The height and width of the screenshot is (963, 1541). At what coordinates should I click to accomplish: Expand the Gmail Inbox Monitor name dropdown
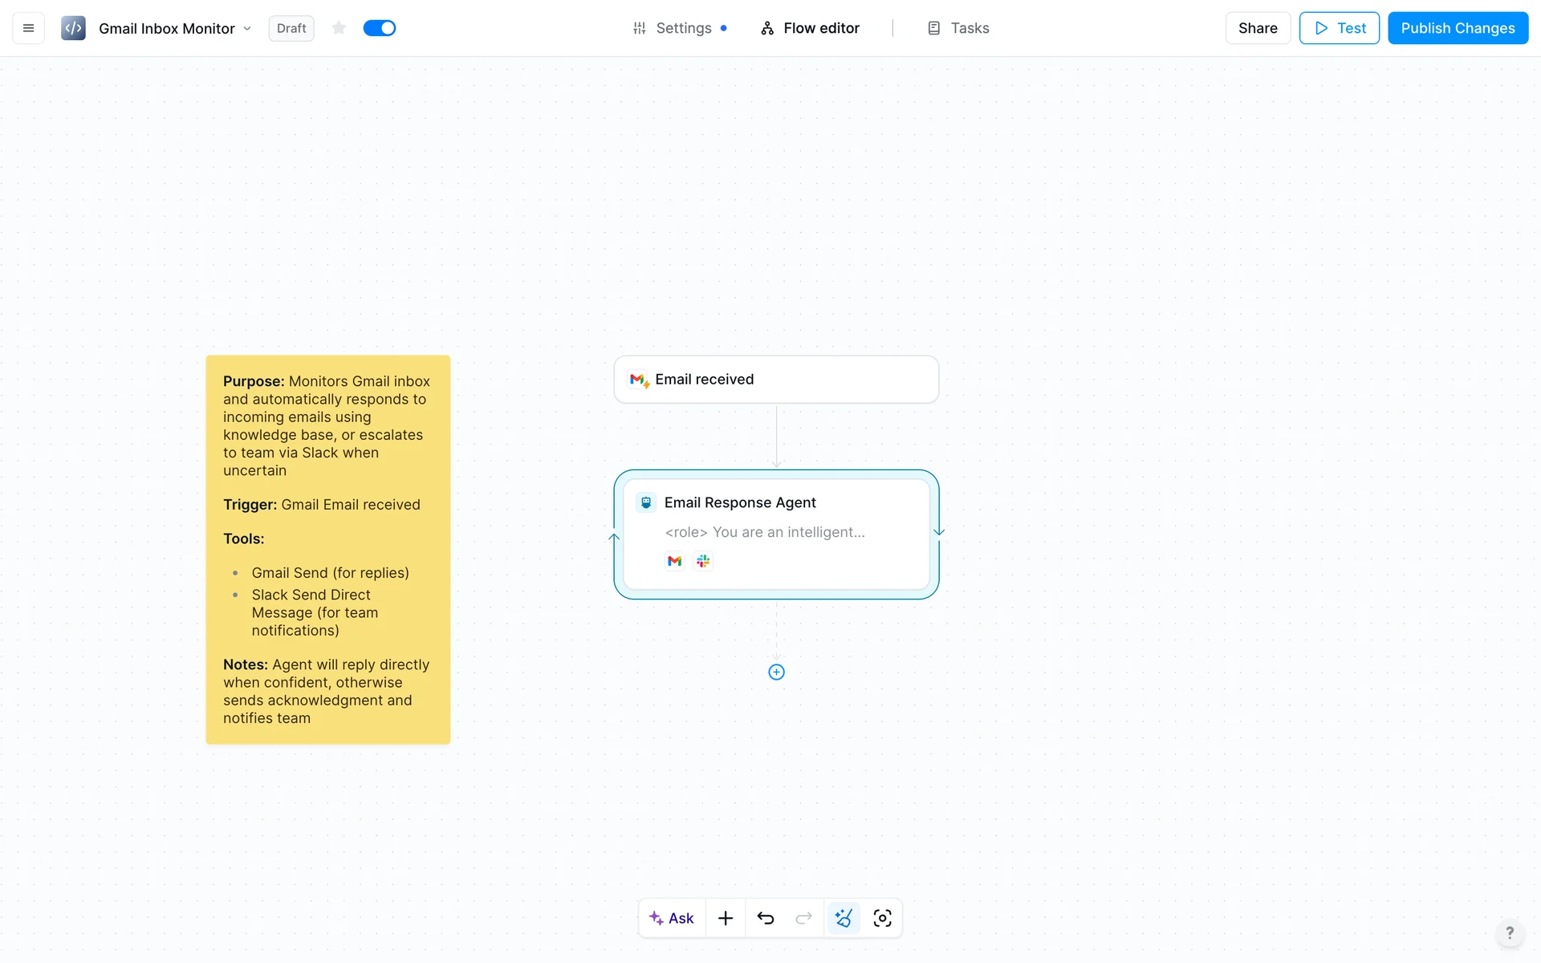point(247,29)
